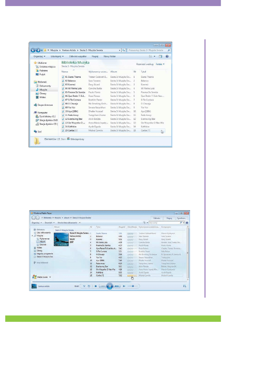Toggle shuffle mode in Media Player
Image resolution: width=270 pixels, height=382 pixels.
click(84, 286)
